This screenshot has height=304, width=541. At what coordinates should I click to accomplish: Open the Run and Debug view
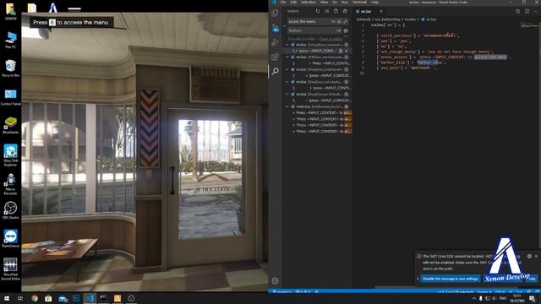275,42
